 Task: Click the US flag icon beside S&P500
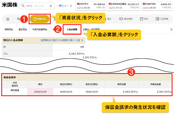(145, 4)
